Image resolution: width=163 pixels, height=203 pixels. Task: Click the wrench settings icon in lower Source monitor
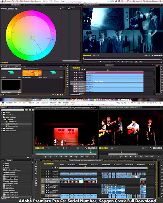(x=86, y=148)
